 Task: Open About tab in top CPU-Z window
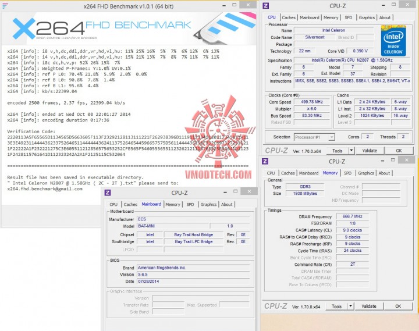pos(385,17)
